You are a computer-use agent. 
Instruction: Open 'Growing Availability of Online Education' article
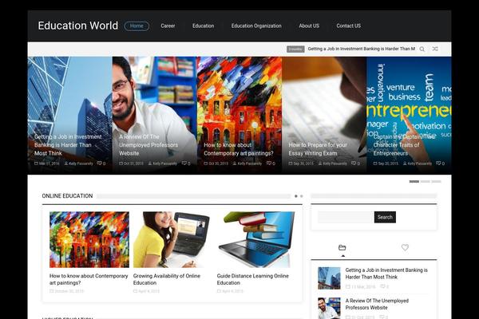point(167,279)
